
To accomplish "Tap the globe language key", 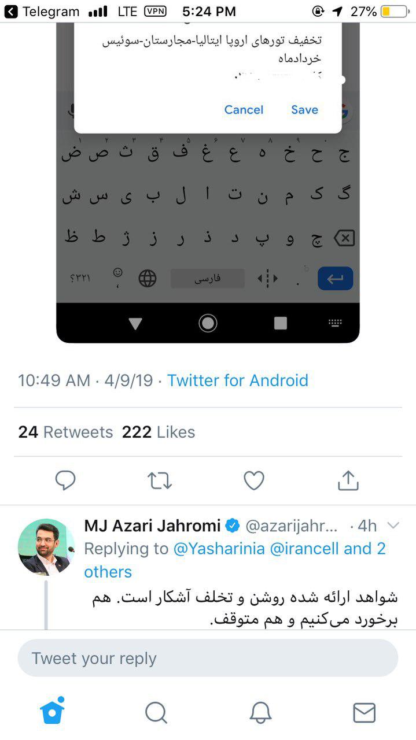I will pos(148,279).
